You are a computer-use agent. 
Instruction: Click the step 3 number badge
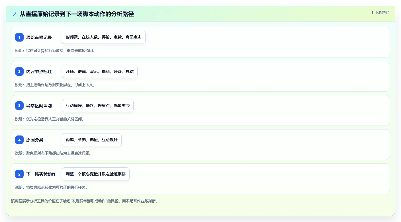19,106
